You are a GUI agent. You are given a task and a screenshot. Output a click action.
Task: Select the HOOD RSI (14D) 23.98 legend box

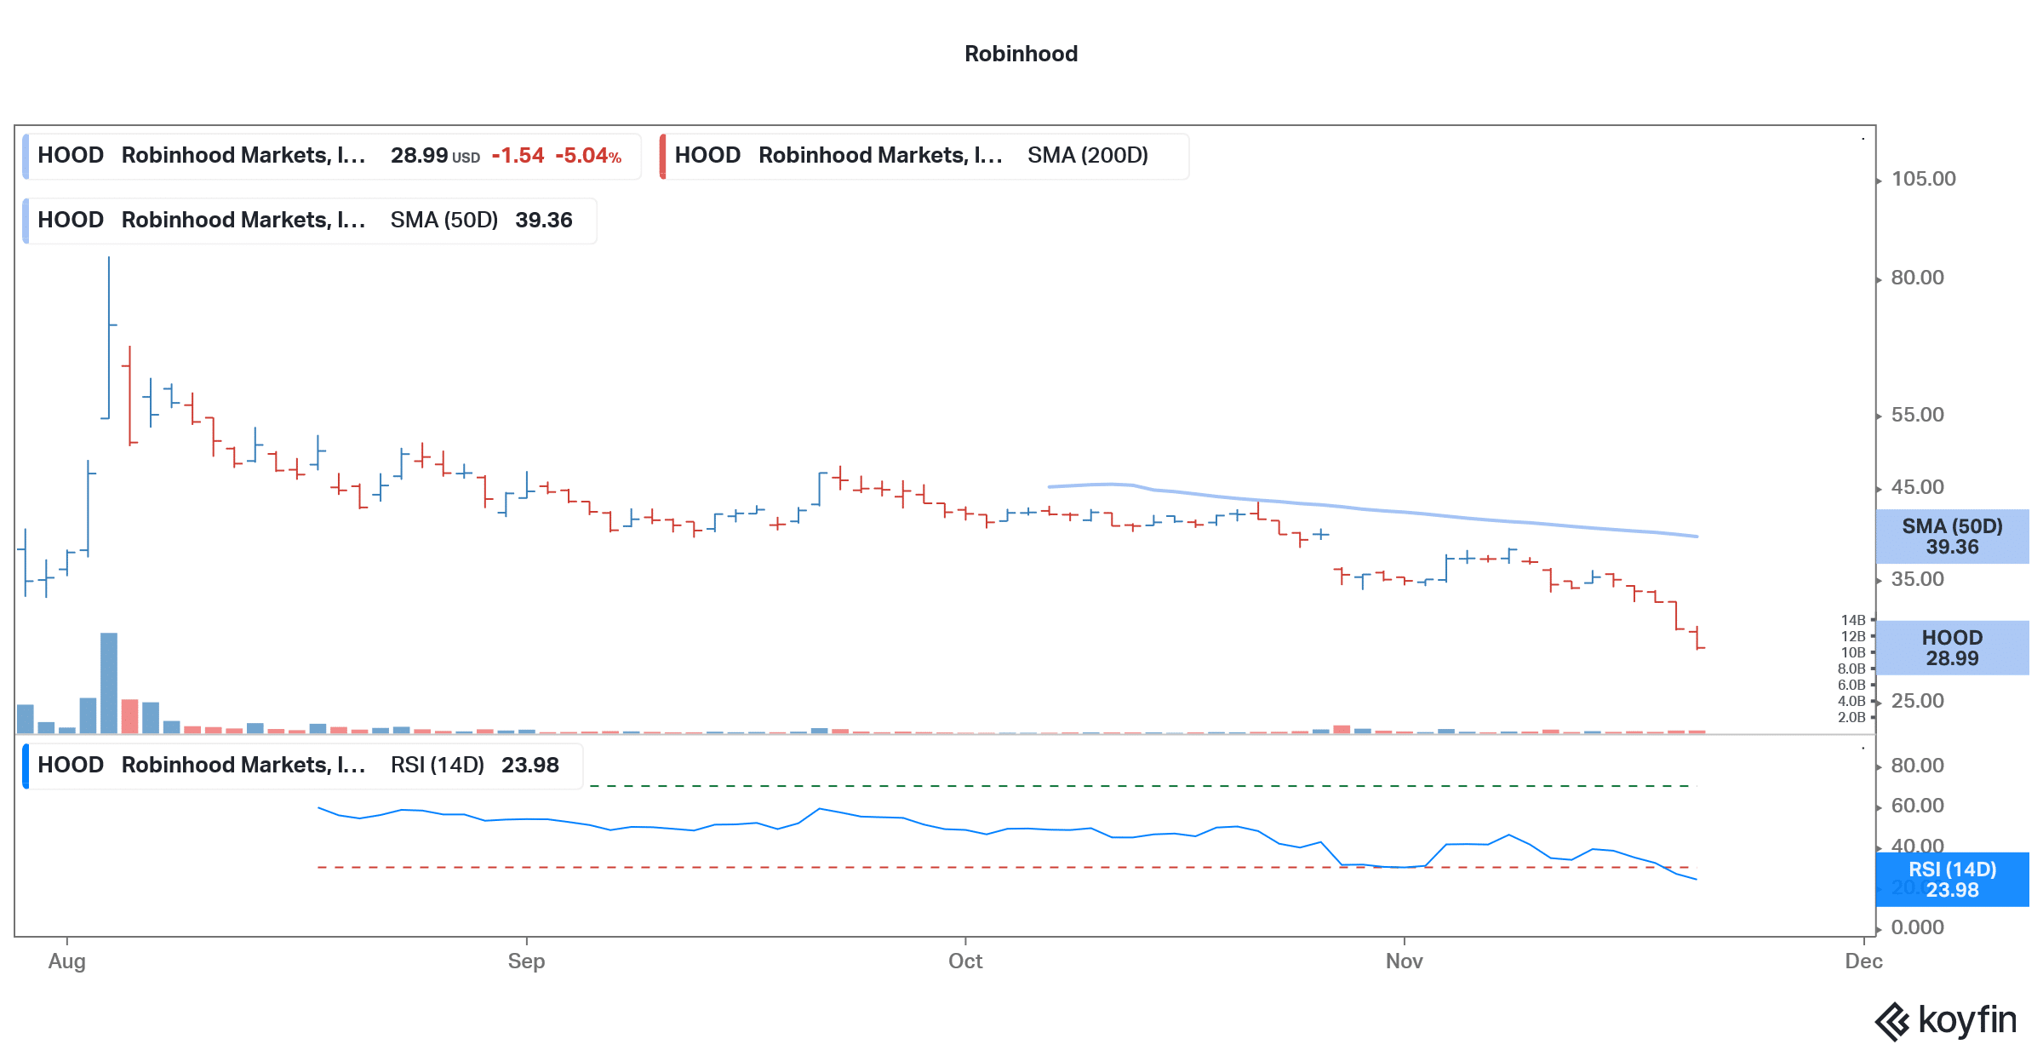pos(303,766)
